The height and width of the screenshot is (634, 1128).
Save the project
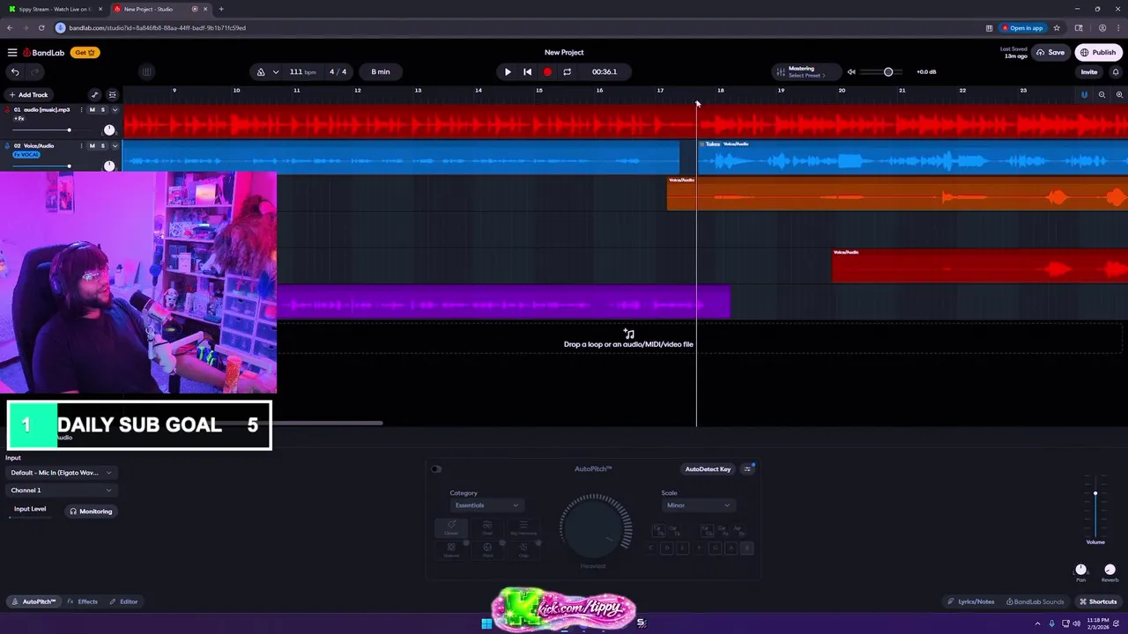click(1050, 52)
